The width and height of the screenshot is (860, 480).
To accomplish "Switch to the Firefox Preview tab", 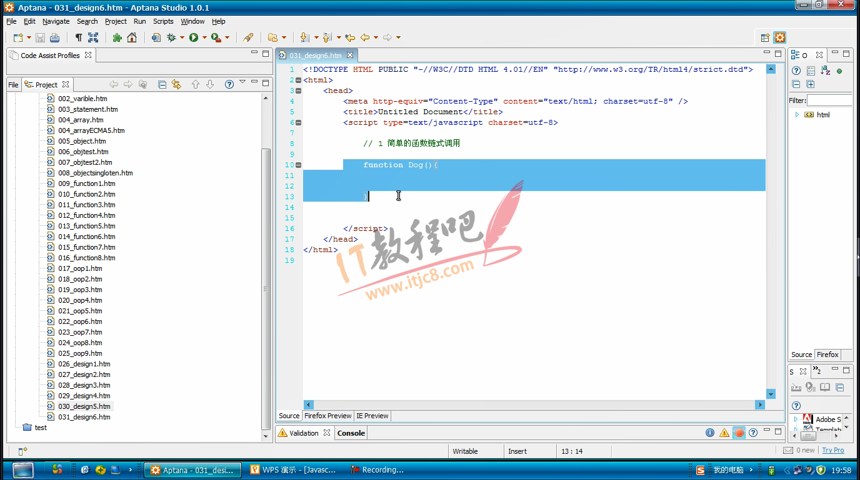I will pos(327,416).
